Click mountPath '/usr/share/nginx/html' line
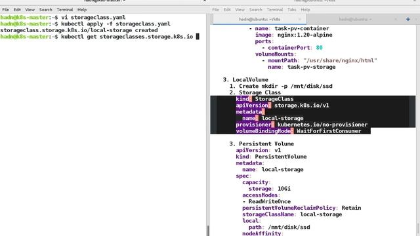420x236 pixels. click(x=320, y=60)
